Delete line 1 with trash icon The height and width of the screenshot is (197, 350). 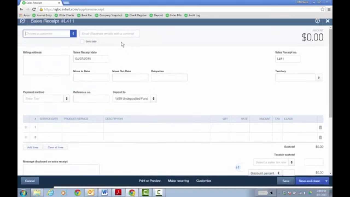(320, 128)
